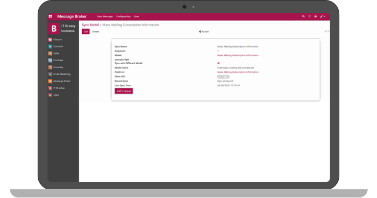The width and height of the screenshot is (377, 198).
Task: Select Message Broker in the sidebar
Action: [x=61, y=81]
